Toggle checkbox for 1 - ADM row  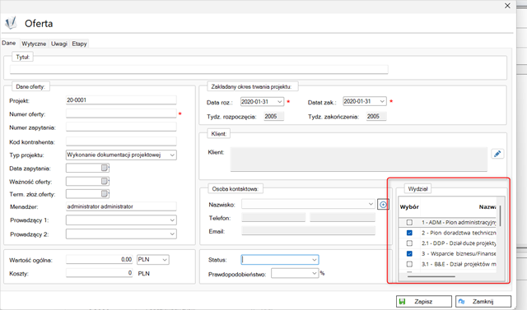409,223
